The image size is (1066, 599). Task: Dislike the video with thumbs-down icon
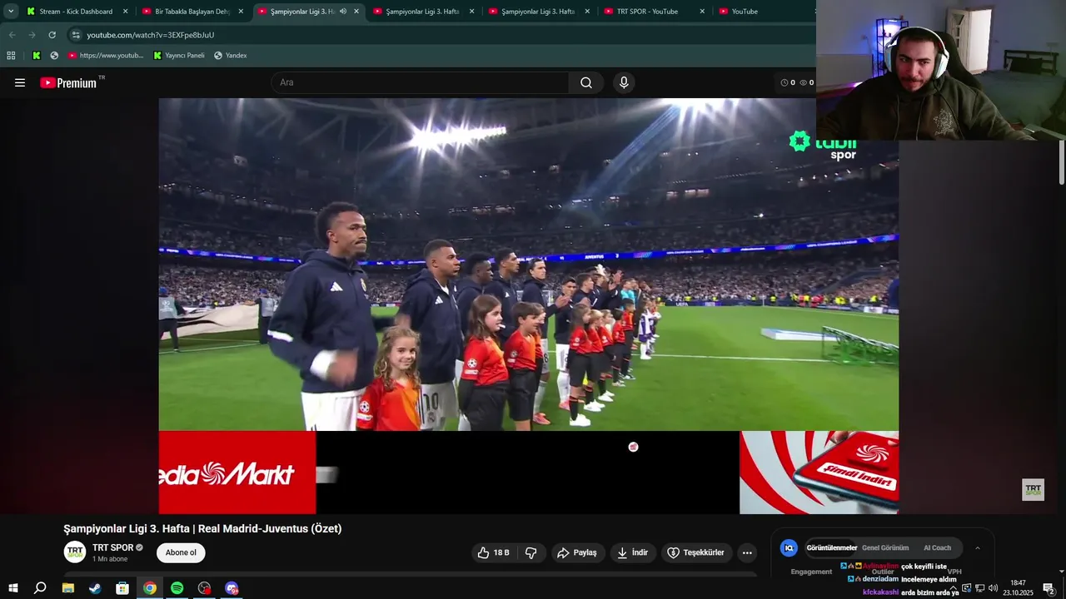tap(531, 552)
